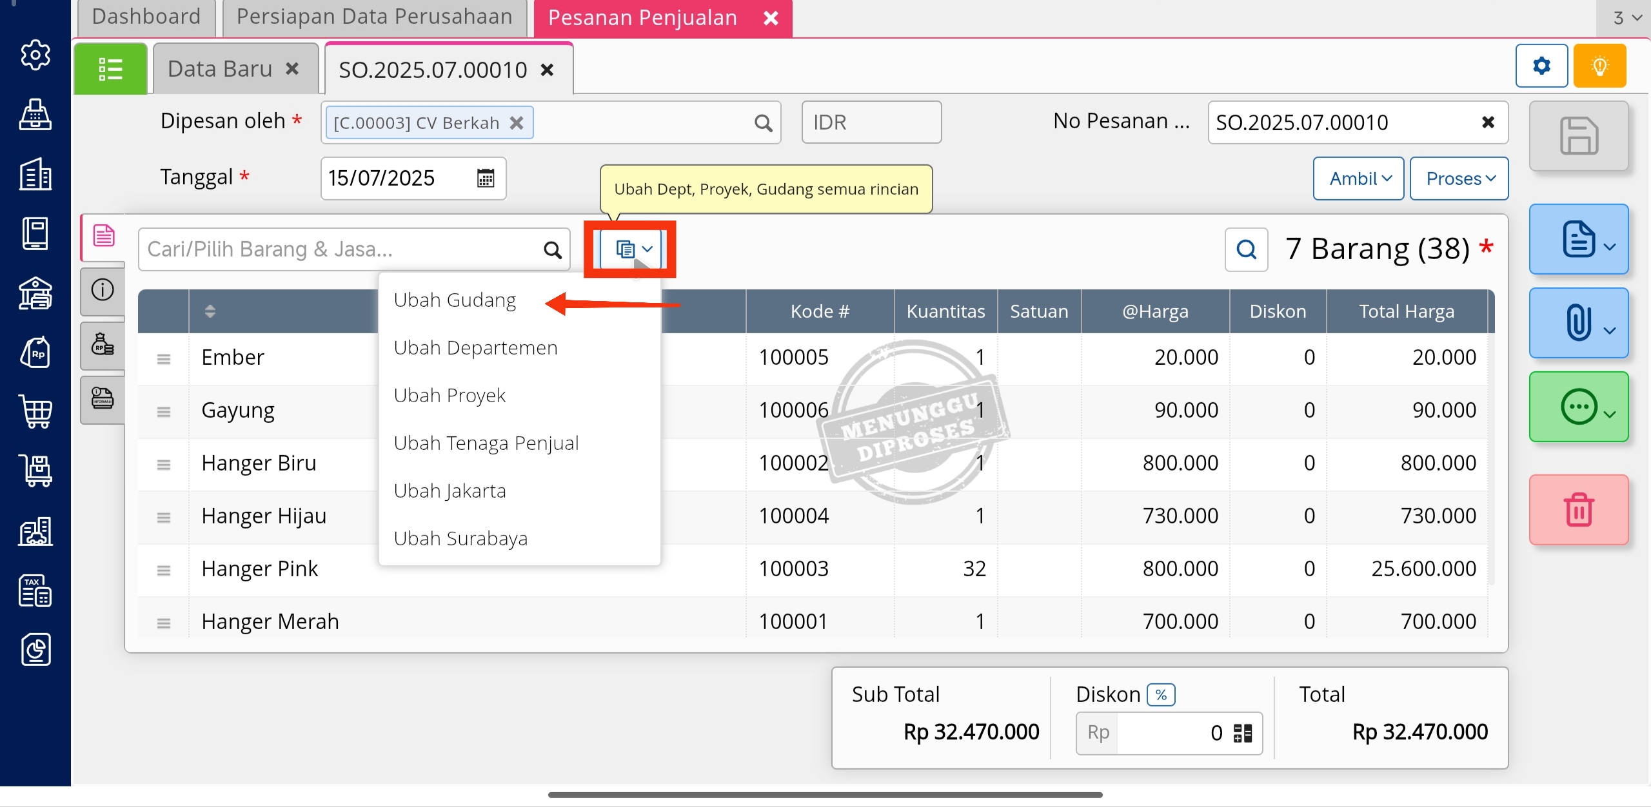
Task: Open the calendar date picker icon
Action: (486, 178)
